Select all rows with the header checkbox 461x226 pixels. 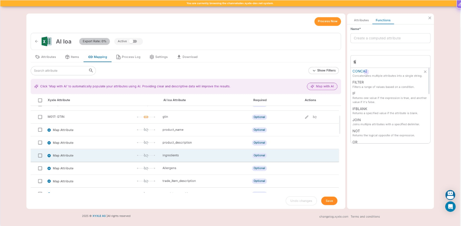[x=40, y=100]
